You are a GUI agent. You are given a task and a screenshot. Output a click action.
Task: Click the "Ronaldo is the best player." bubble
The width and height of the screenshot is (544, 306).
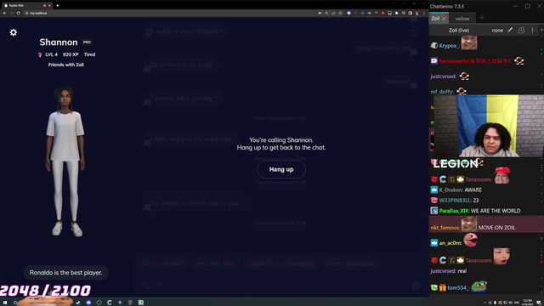pyautogui.click(x=66, y=273)
